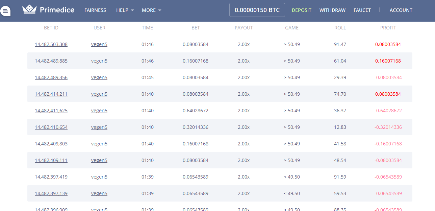Select roll value 91.59

click(340, 177)
